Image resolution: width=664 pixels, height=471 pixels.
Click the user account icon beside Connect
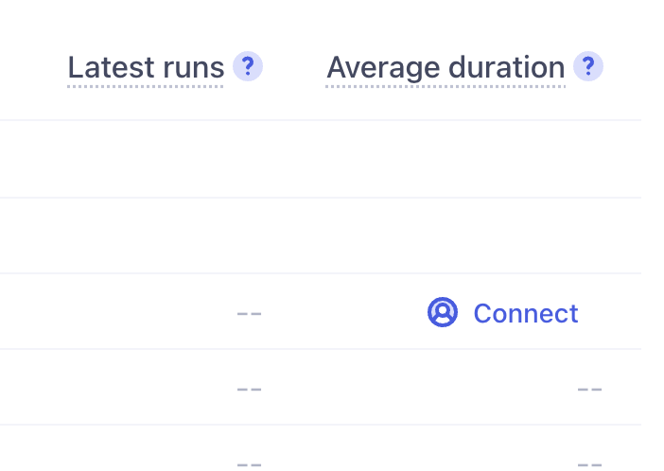point(443,312)
